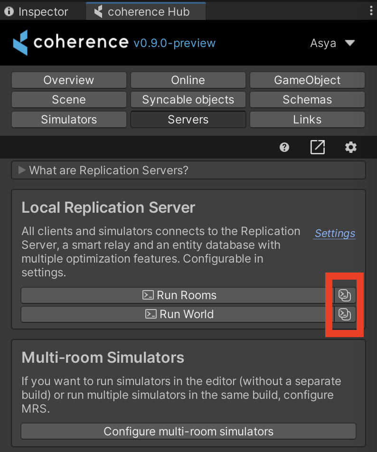The height and width of the screenshot is (452, 377).
Task: Open the Overview section
Action: click(x=69, y=80)
